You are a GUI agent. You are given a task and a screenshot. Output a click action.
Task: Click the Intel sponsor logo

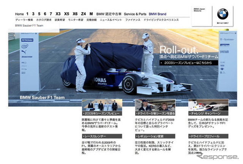[25, 46]
